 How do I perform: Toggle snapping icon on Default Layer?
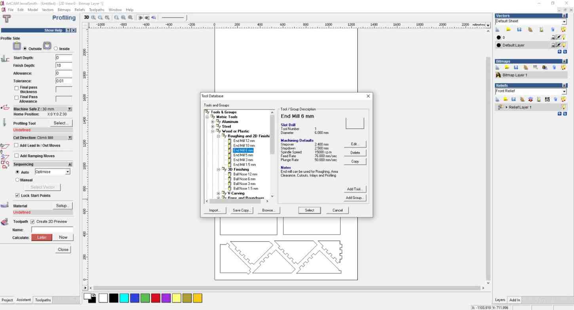[559, 45]
